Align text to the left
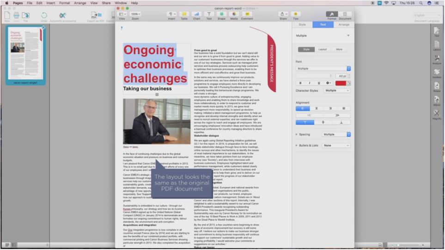Viewport: 445px width, 250px height. point(303,108)
